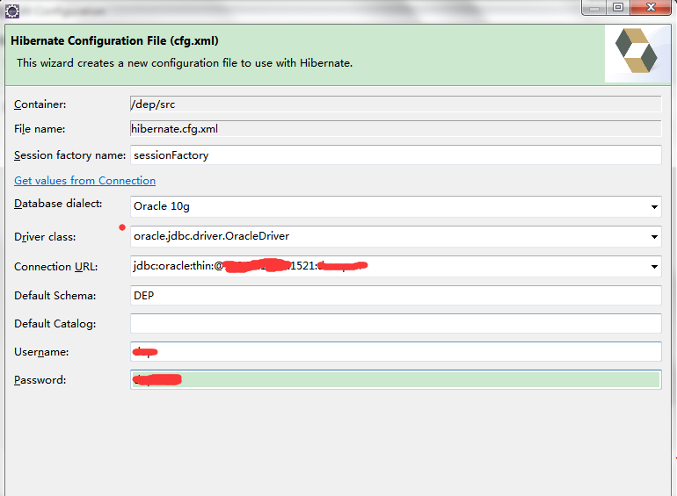This screenshot has height=496, width=677.
Task: Open the Connection URL dropdown arrow
Action: (654, 266)
